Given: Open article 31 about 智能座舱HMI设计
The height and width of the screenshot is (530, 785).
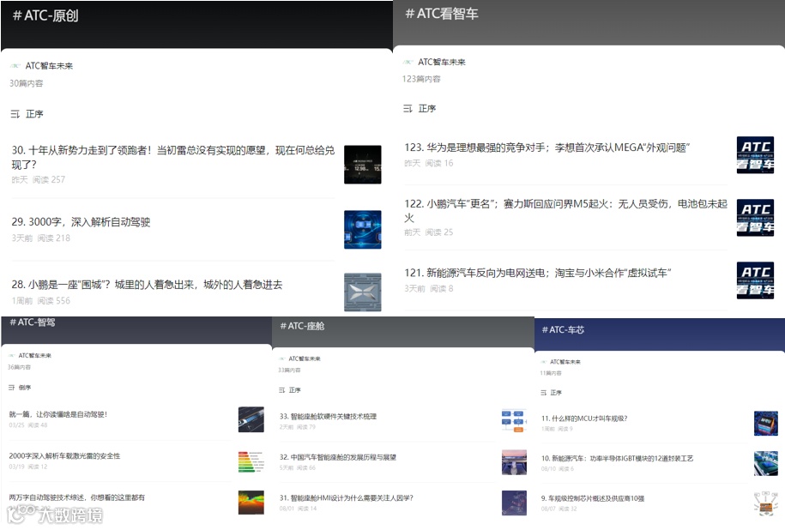Looking at the screenshot, I should 347,498.
